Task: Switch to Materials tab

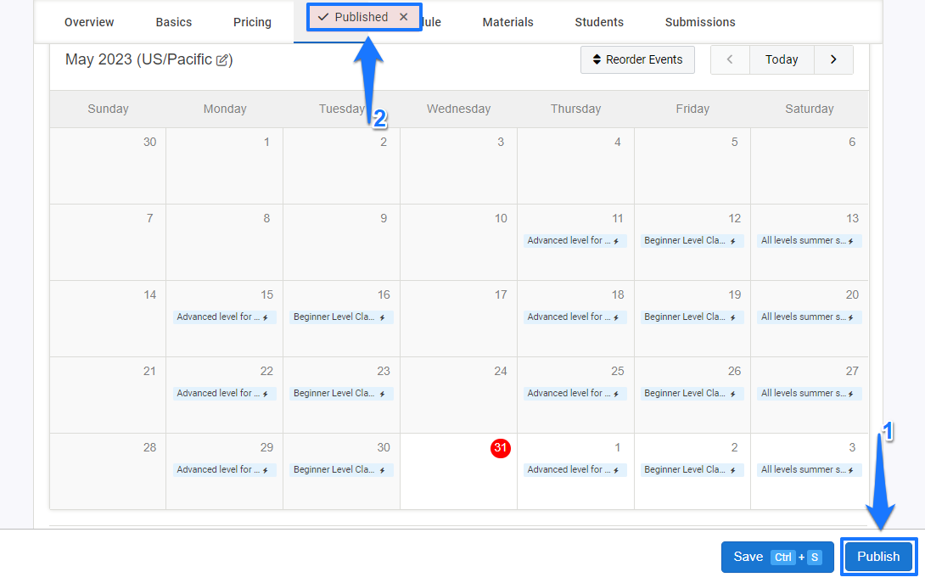Action: point(508,22)
